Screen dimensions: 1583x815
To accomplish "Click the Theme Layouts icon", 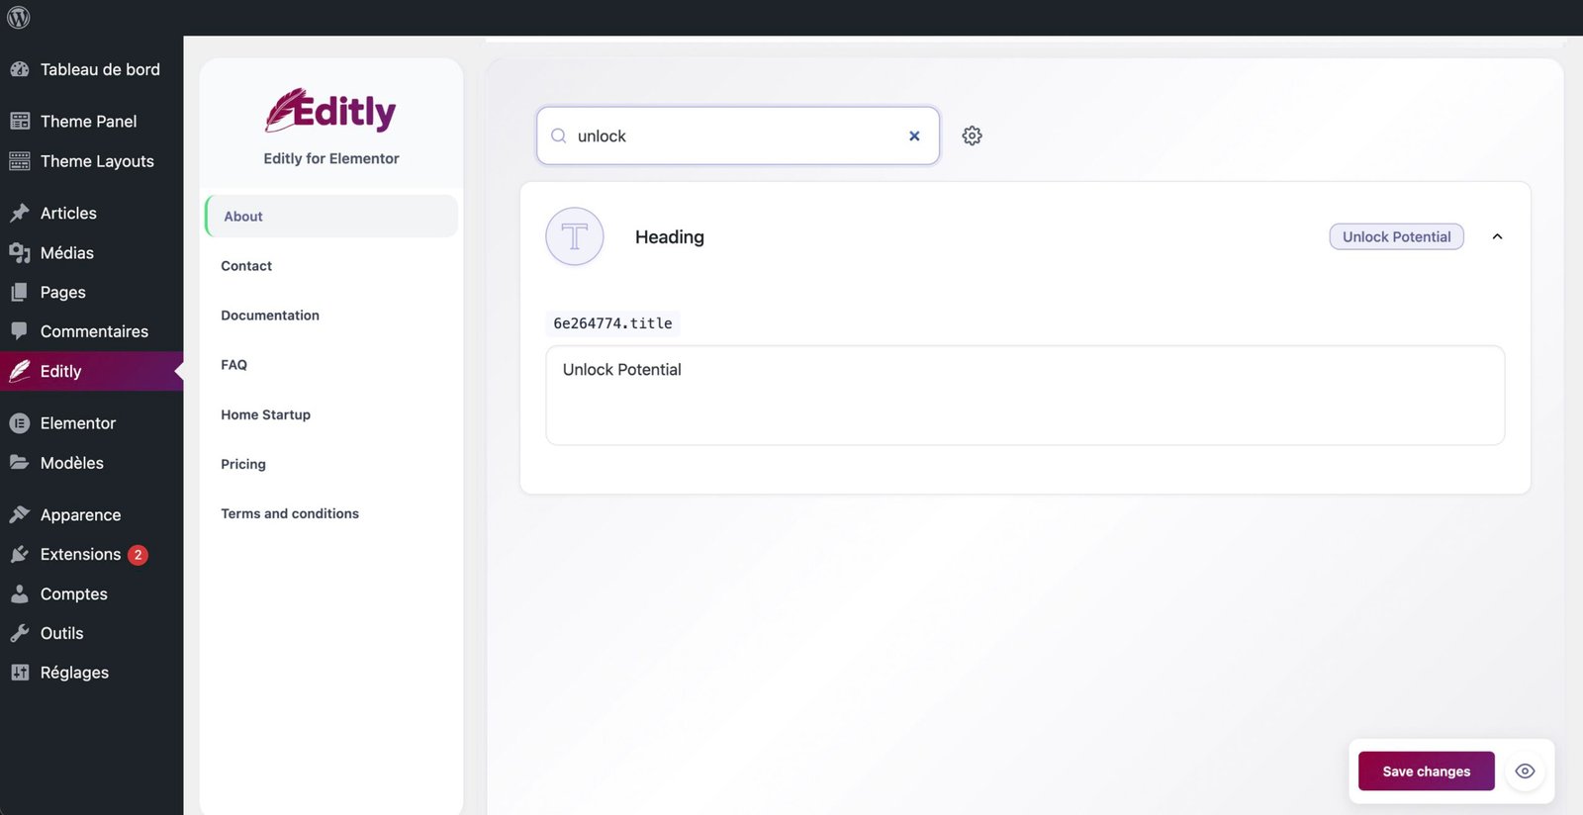I will (x=20, y=160).
